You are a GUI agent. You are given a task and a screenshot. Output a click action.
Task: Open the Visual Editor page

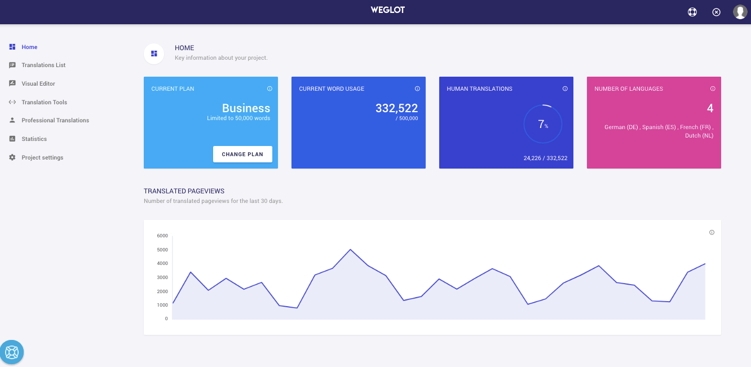coord(38,83)
